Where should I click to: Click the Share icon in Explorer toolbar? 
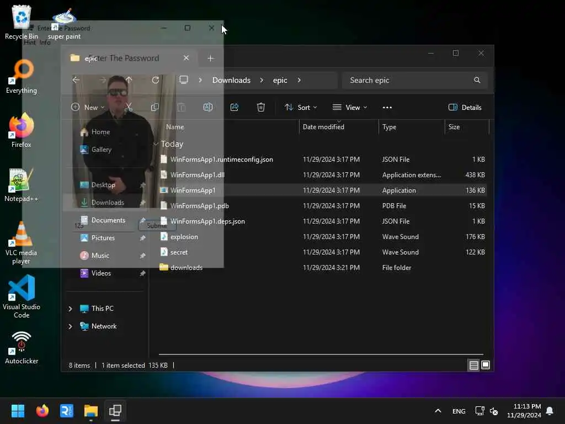point(234,107)
